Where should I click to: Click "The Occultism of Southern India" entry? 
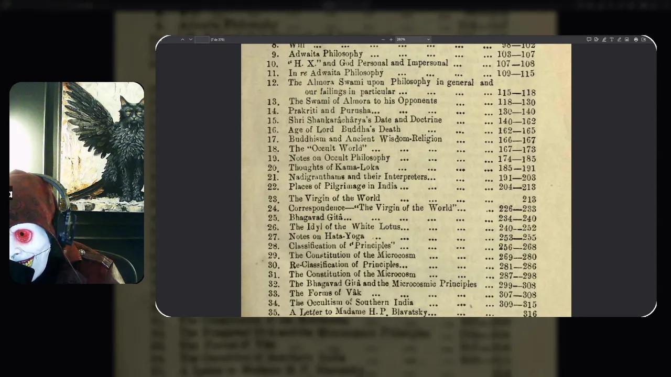[351, 303]
